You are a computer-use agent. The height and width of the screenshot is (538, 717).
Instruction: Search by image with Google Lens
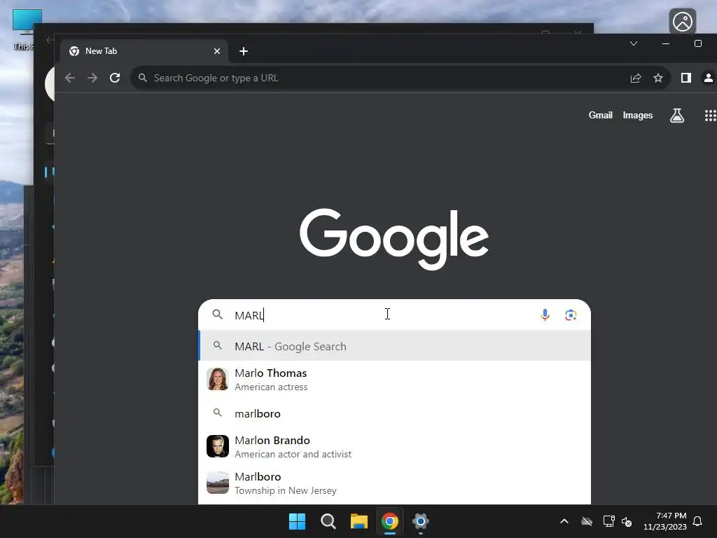click(571, 315)
